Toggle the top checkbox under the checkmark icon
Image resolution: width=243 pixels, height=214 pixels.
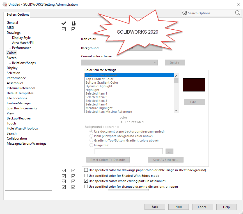pyautogui.click(x=64, y=29)
